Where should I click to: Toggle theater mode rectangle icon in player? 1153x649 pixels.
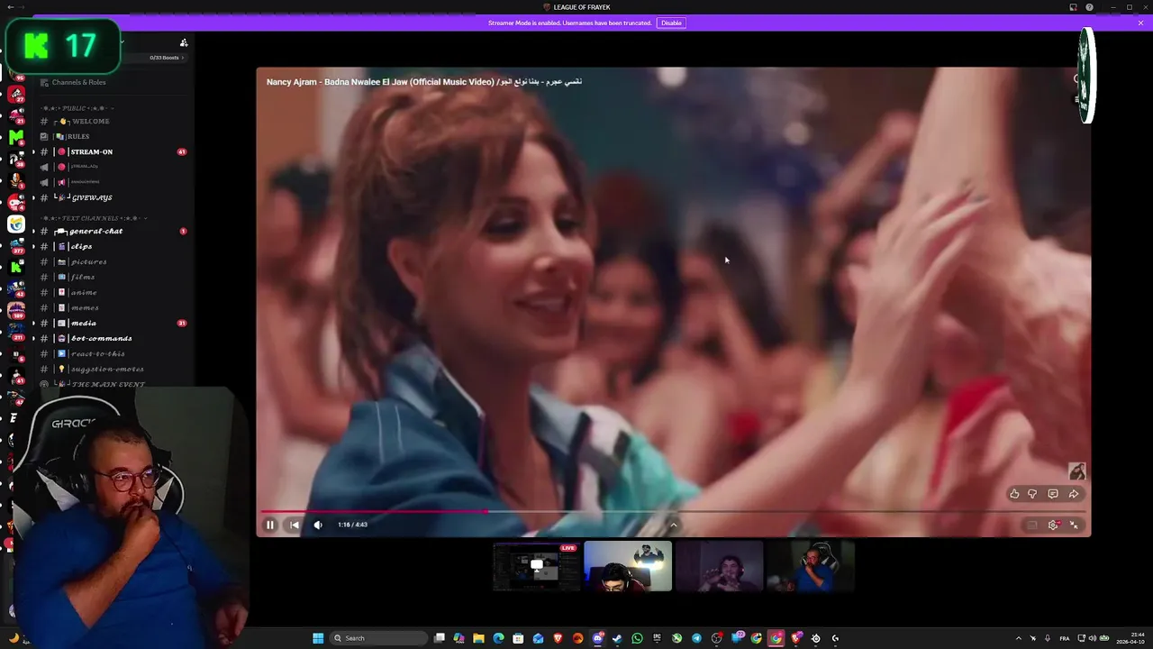click(x=1032, y=525)
